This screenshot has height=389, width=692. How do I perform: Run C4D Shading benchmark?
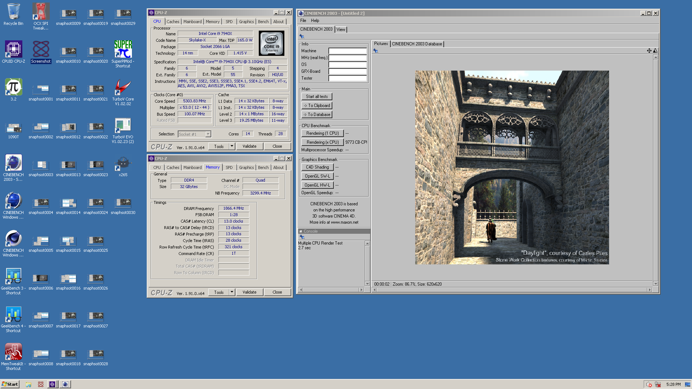[x=317, y=167]
